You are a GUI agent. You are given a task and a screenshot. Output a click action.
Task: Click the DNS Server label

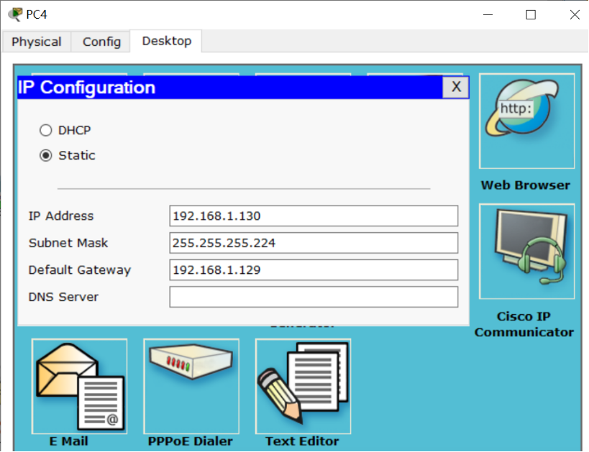[x=63, y=297]
